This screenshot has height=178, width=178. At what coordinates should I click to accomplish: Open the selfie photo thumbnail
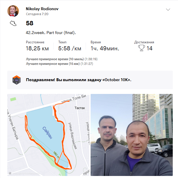[x=132, y=135]
